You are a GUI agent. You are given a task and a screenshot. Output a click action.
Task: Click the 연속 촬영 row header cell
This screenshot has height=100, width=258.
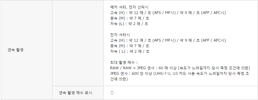27,50
